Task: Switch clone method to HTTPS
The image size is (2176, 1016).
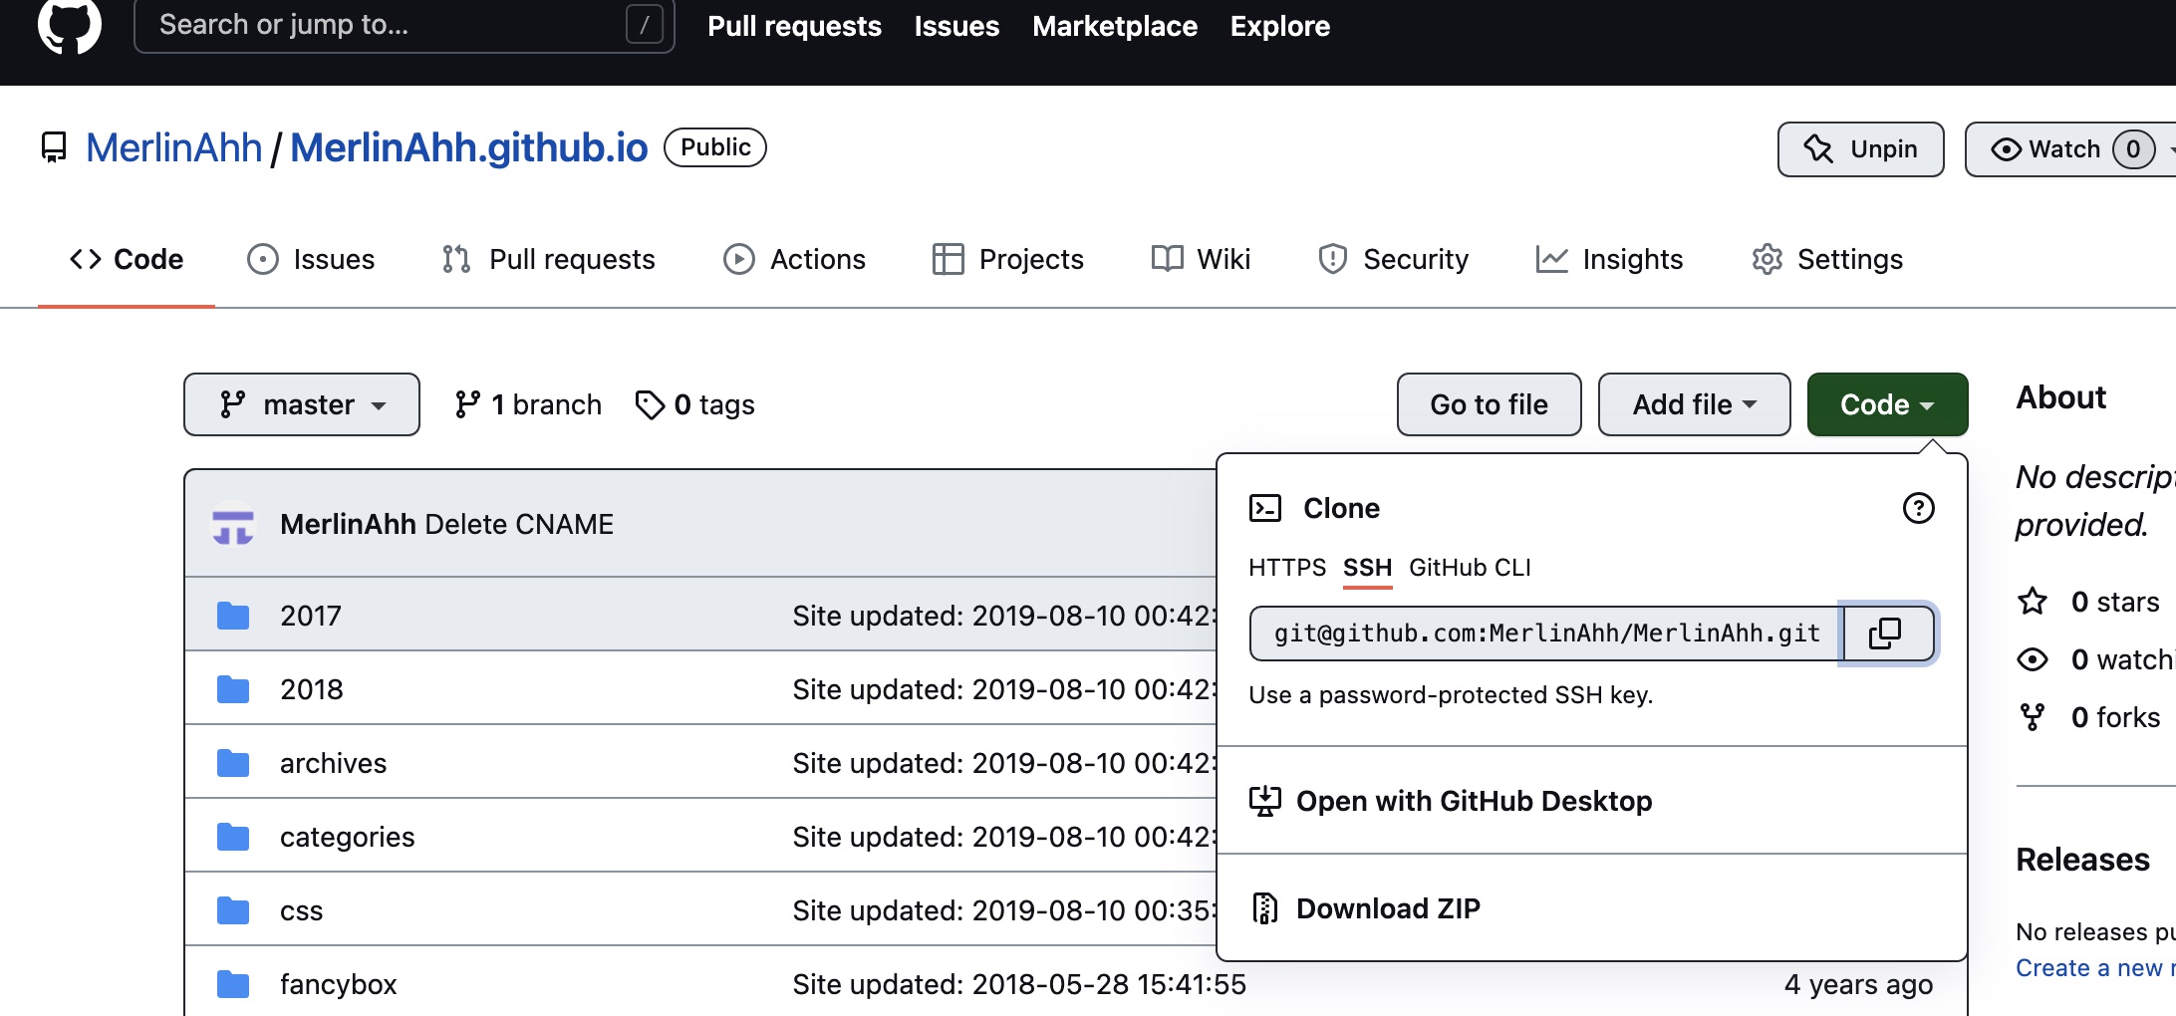Action: pyautogui.click(x=1286, y=568)
